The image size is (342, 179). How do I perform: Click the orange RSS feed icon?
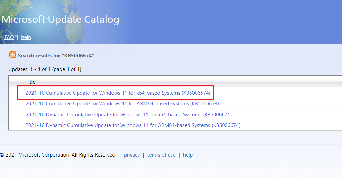point(13,55)
